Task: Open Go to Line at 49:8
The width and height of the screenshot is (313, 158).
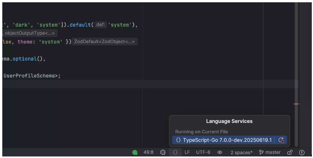Action: [149, 152]
